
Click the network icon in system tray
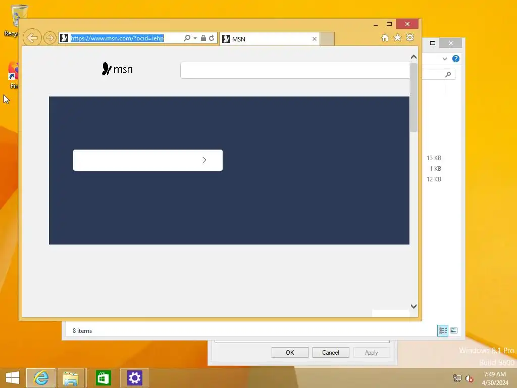click(x=457, y=378)
